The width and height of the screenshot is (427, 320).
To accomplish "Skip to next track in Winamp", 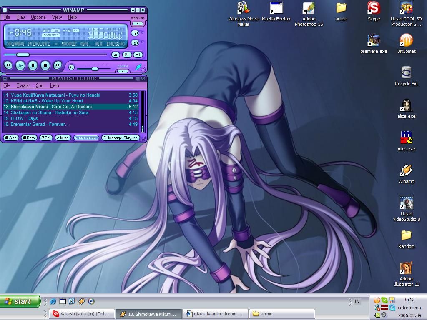I will [58, 65].
